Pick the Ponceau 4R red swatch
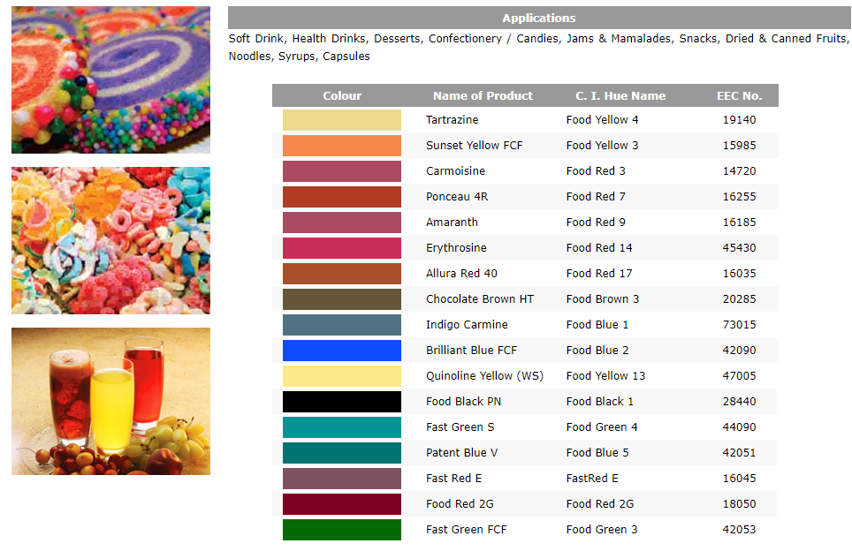Screen dimensions: 852x551 (x=342, y=197)
